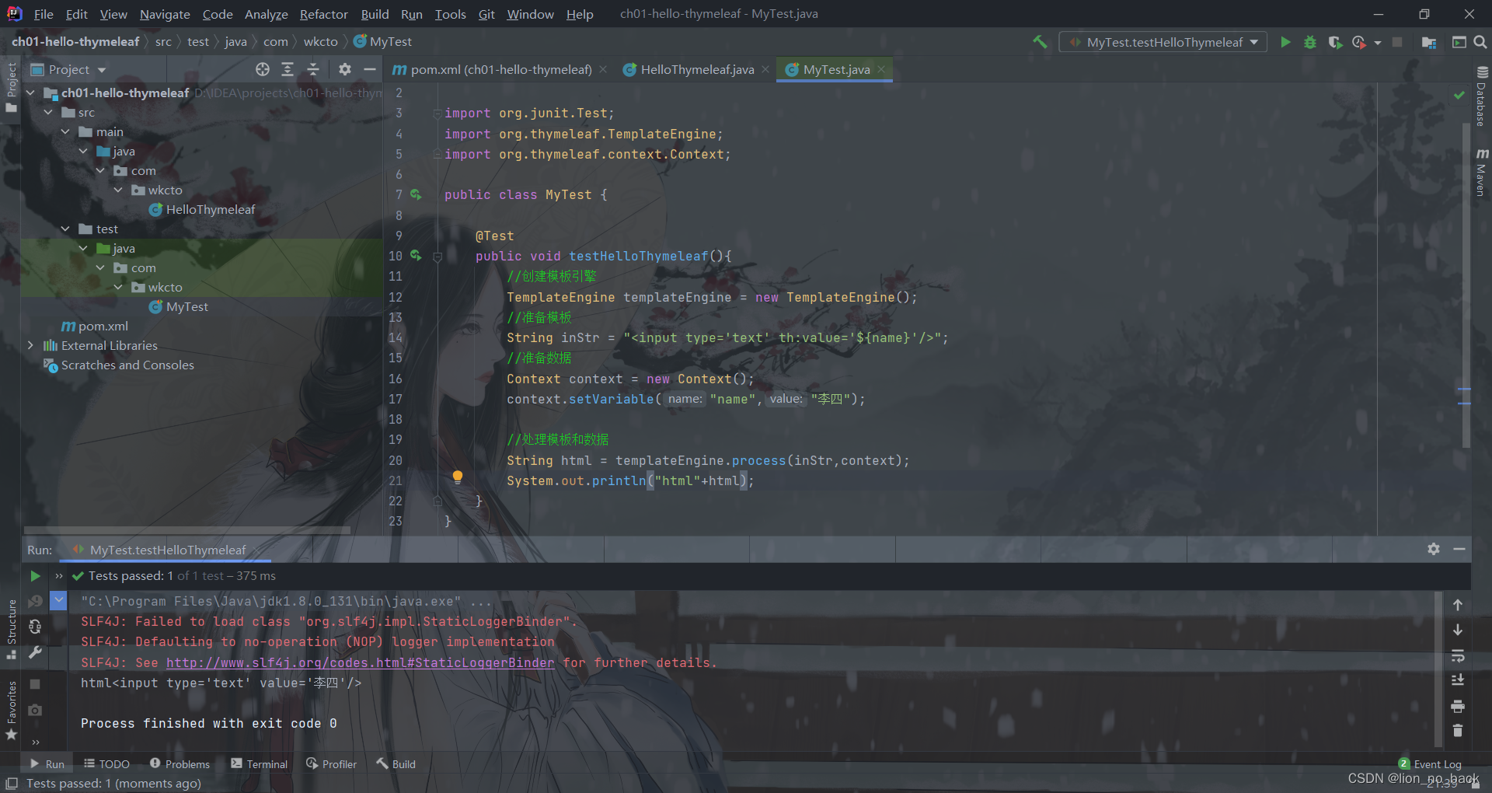
Task: Open Structure side panel
Action: pos(11,630)
